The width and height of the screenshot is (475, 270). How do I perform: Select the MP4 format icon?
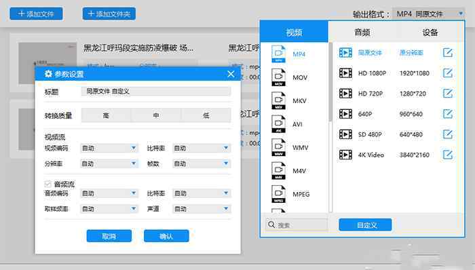tap(279, 54)
